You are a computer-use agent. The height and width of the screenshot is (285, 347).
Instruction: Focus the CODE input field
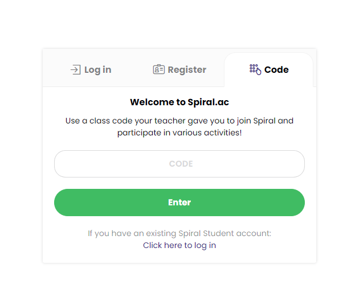click(179, 164)
